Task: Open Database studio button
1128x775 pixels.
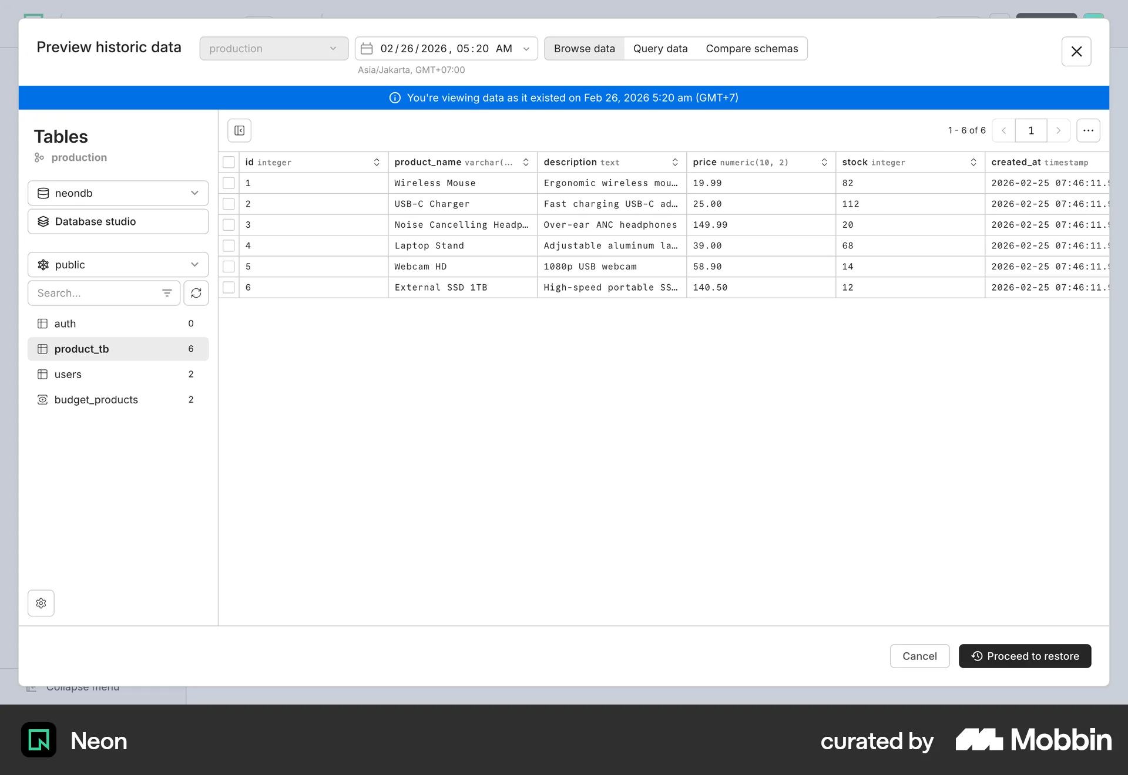Action: click(118, 221)
